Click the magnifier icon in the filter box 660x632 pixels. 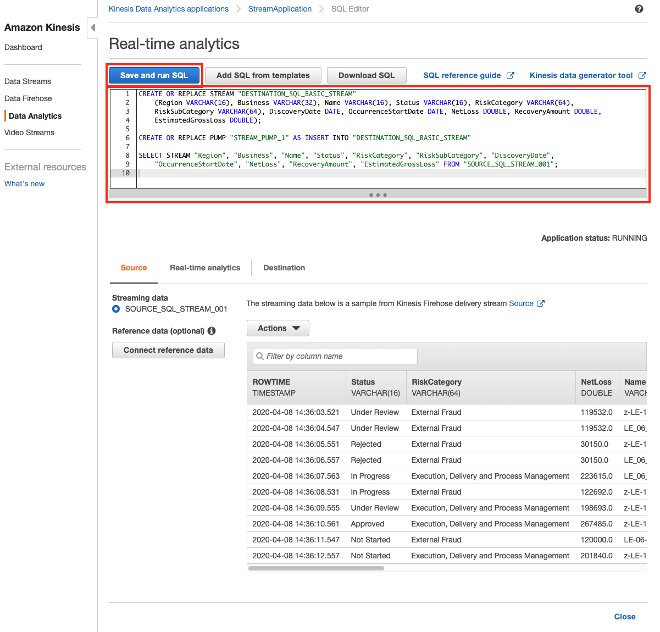click(259, 356)
